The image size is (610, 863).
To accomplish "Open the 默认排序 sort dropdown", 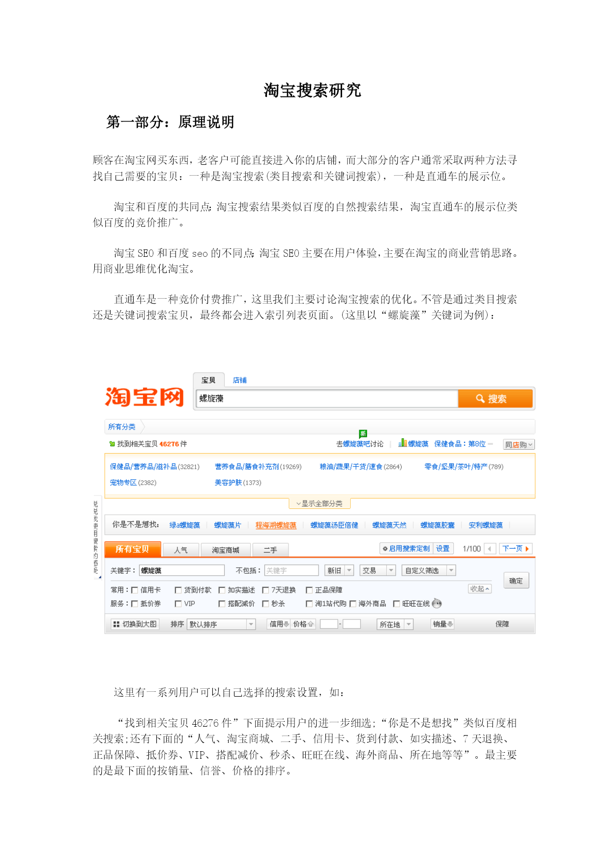I will 221,624.
